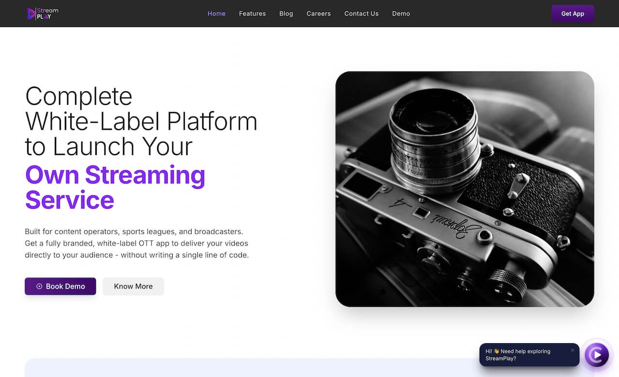
Task: Click the camera hero image
Action: tap(465, 189)
